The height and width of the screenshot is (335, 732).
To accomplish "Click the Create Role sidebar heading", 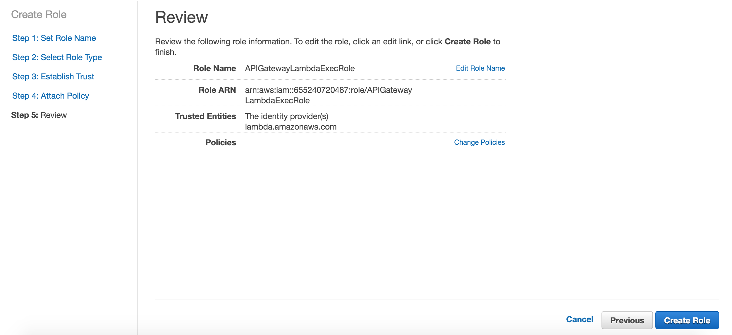I will pyautogui.click(x=39, y=15).
